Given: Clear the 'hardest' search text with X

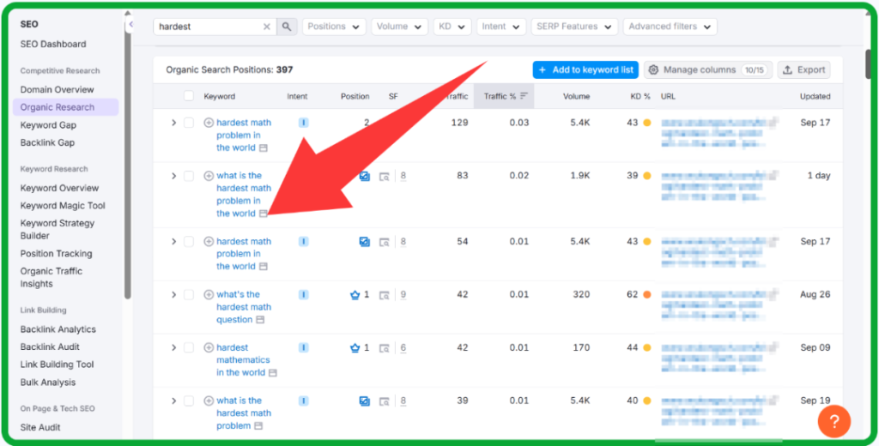Looking at the screenshot, I should (266, 27).
